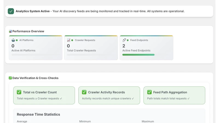Click the 'Average' column label

pos(22,121)
